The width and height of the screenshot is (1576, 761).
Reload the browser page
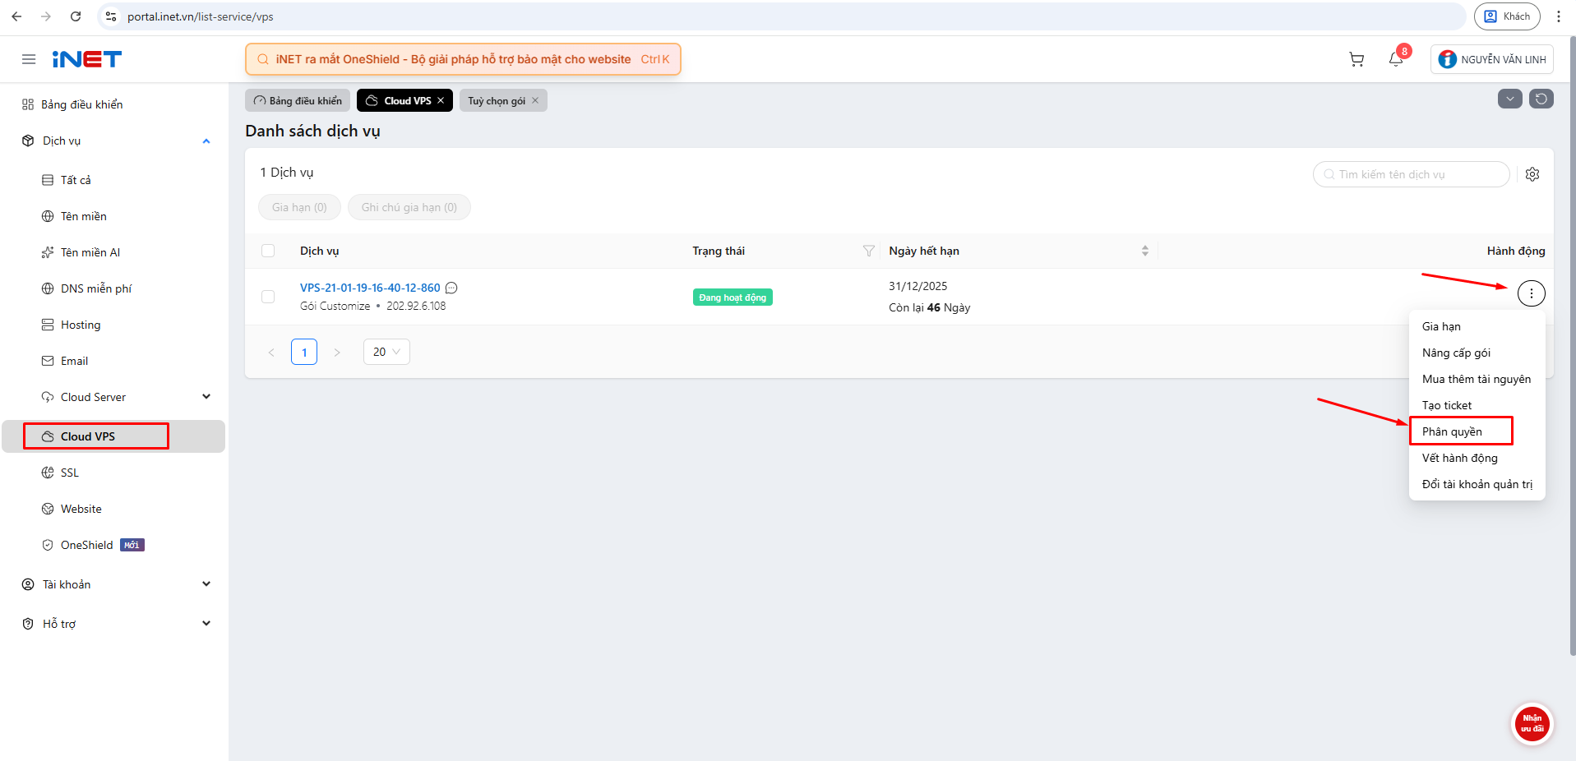(76, 16)
